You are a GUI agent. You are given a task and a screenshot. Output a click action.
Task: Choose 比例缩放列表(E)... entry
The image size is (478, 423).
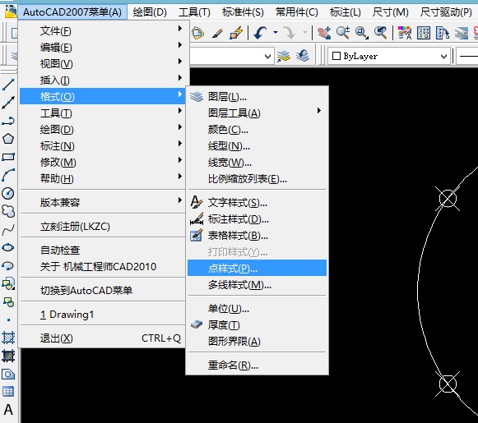(258, 178)
